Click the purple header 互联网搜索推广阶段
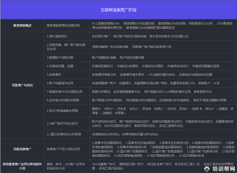Viewport: 237px width, 173px height. coord(118,10)
